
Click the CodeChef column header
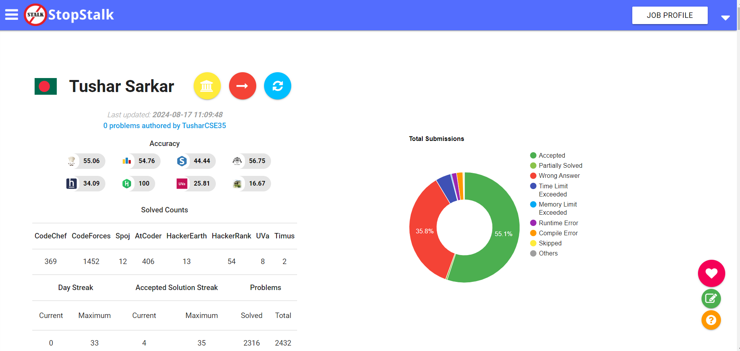point(51,236)
